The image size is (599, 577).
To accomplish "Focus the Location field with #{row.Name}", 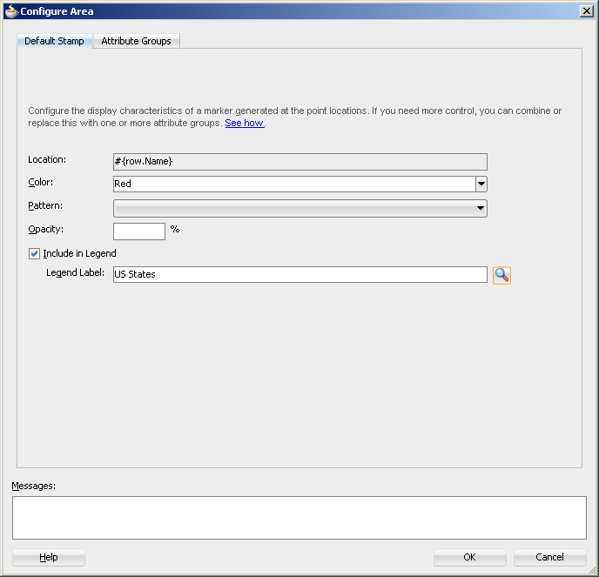I will click(299, 162).
